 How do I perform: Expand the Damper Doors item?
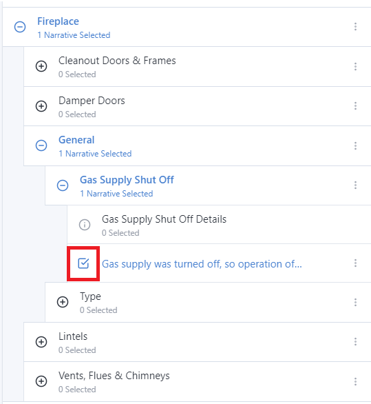[41, 106]
